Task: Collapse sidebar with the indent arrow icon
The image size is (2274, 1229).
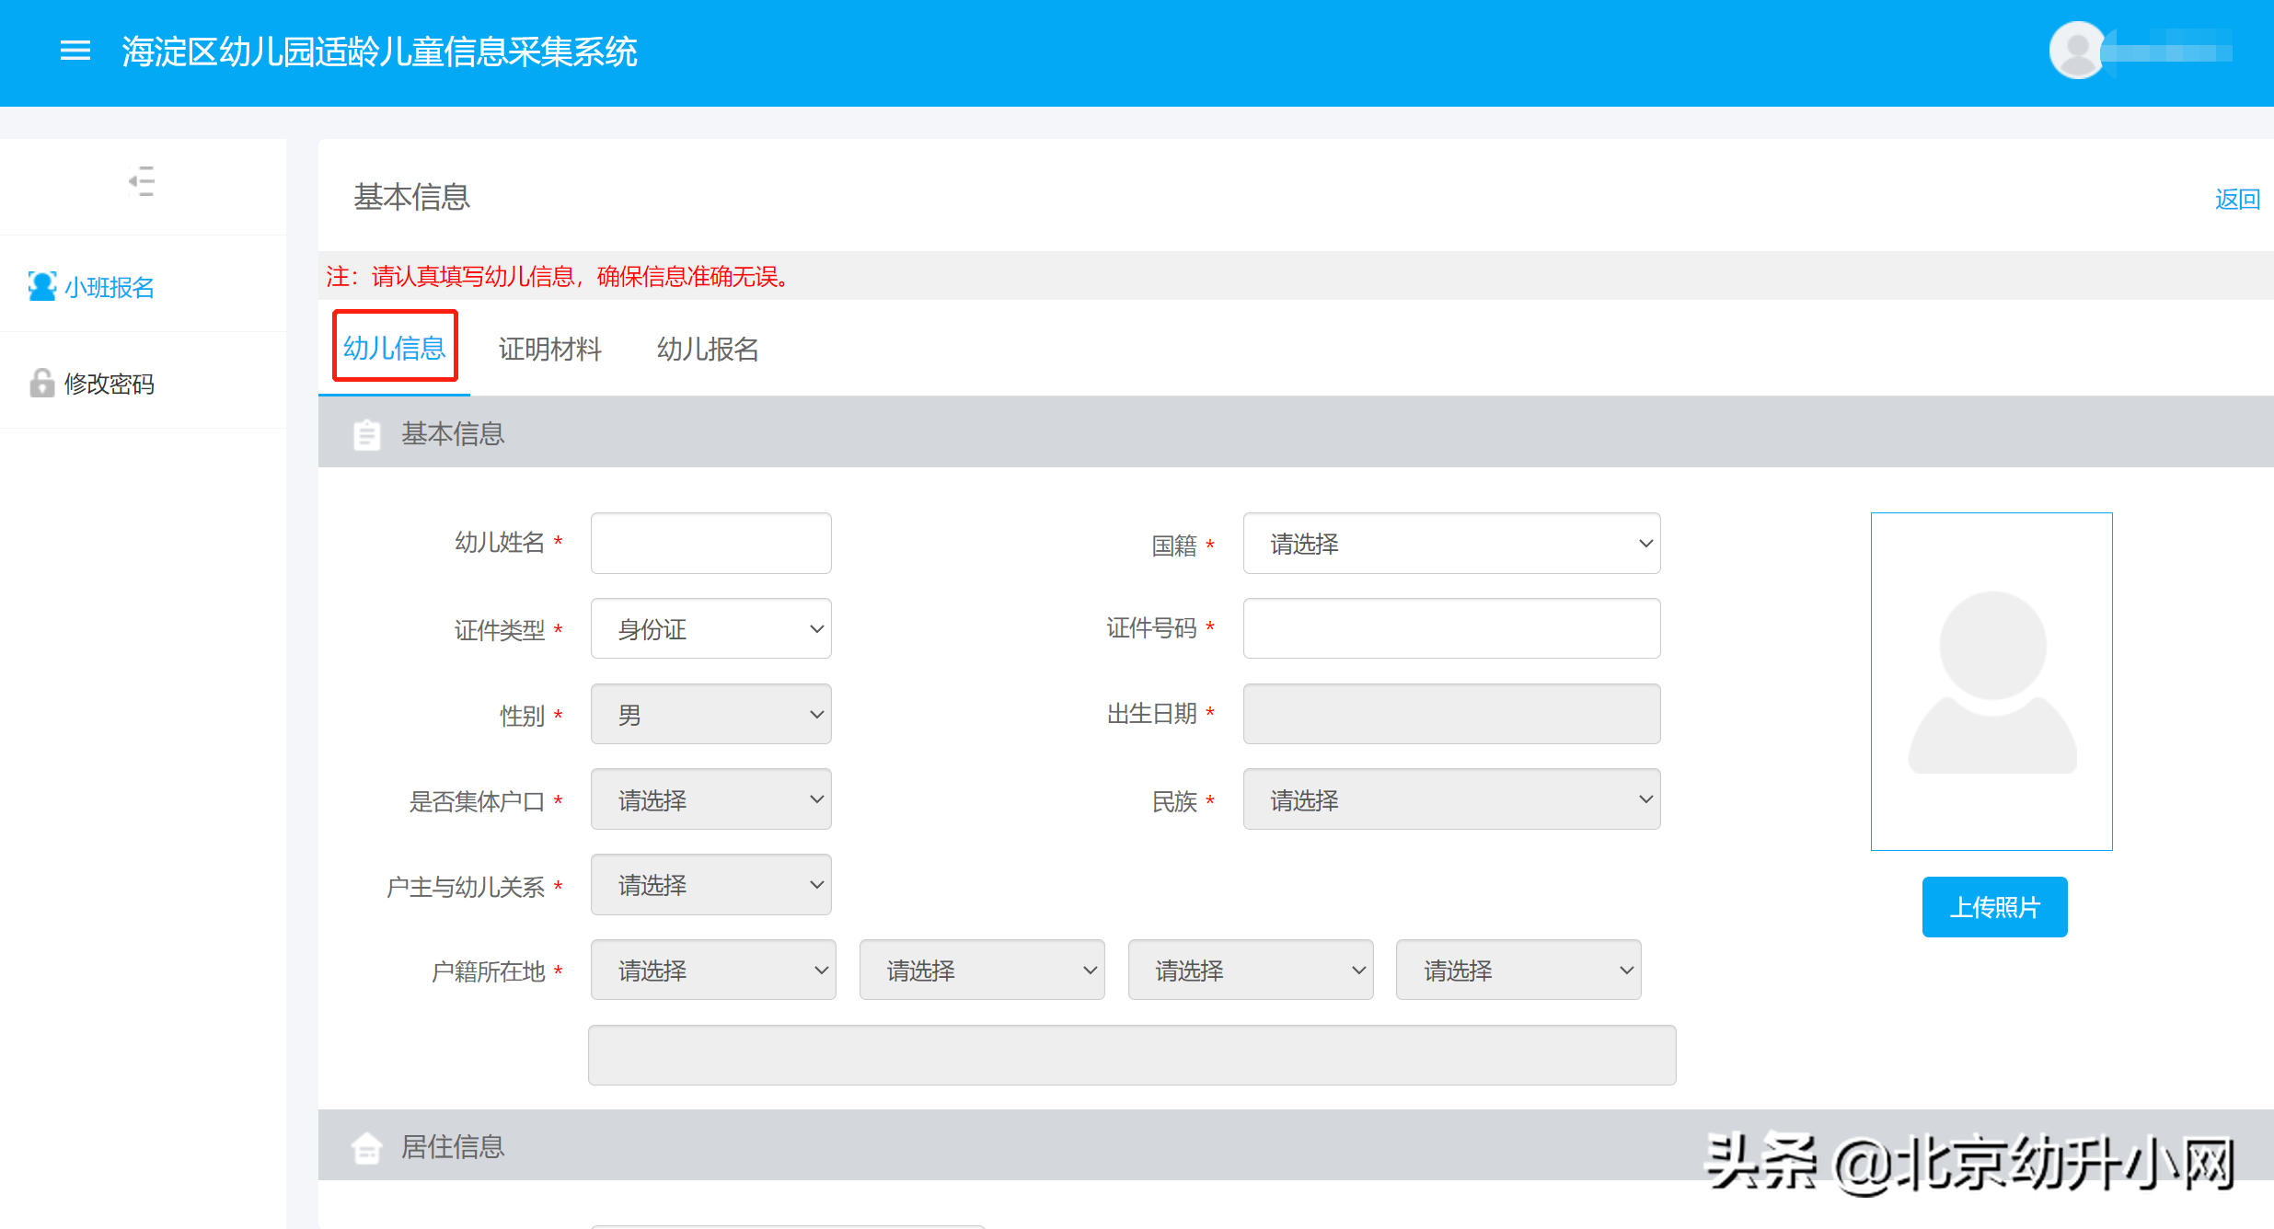Action: (x=142, y=181)
